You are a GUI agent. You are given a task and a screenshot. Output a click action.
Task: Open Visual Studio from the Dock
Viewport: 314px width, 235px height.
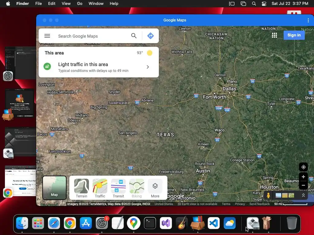point(166,223)
